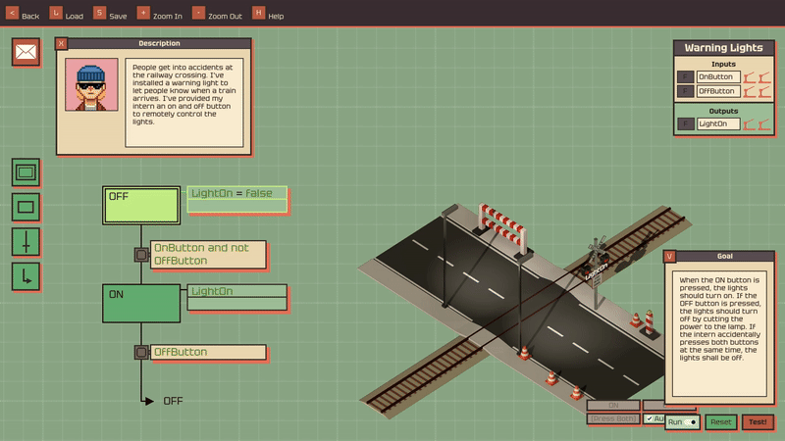The image size is (785, 441).
Task: Select the jump arrow tool icon
Action: coord(26,276)
